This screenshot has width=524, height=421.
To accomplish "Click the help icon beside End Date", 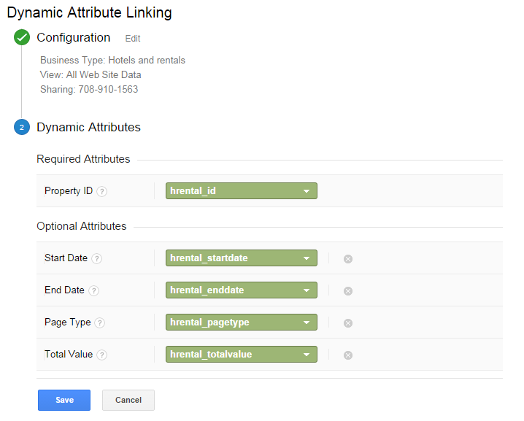I will click(93, 290).
